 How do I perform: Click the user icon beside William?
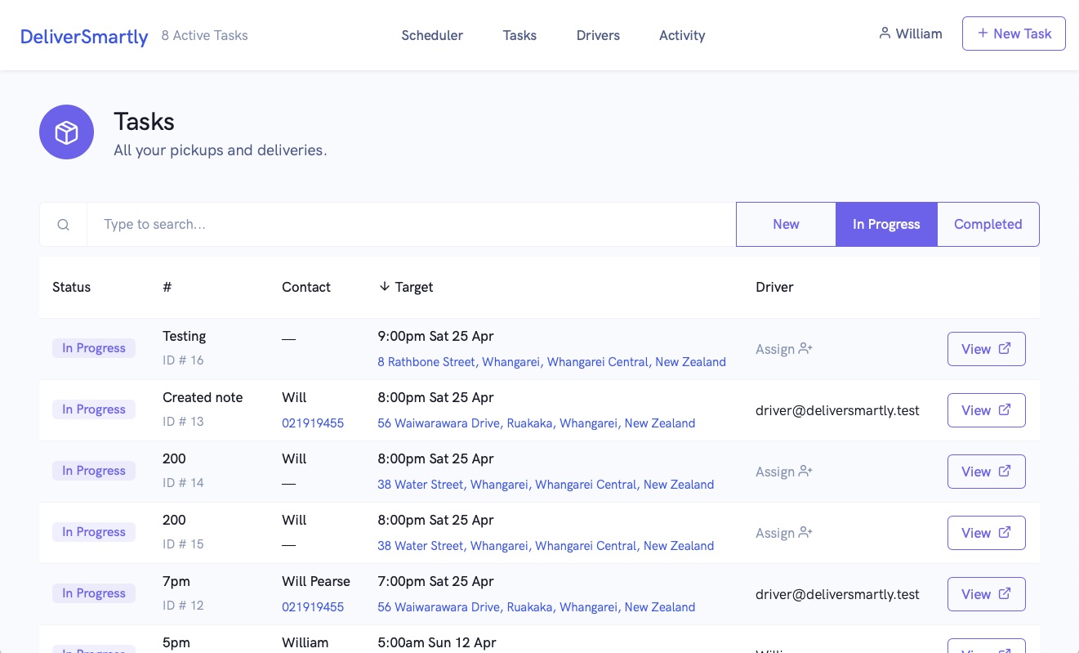point(885,34)
